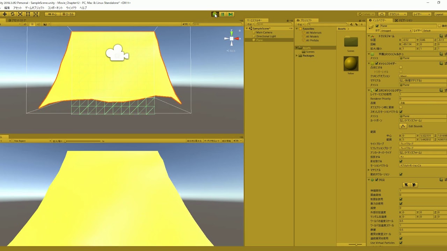447x251 pixels.
Task: Toggle スキンしたモーションベクトル checkbox
Action: [x=401, y=112]
